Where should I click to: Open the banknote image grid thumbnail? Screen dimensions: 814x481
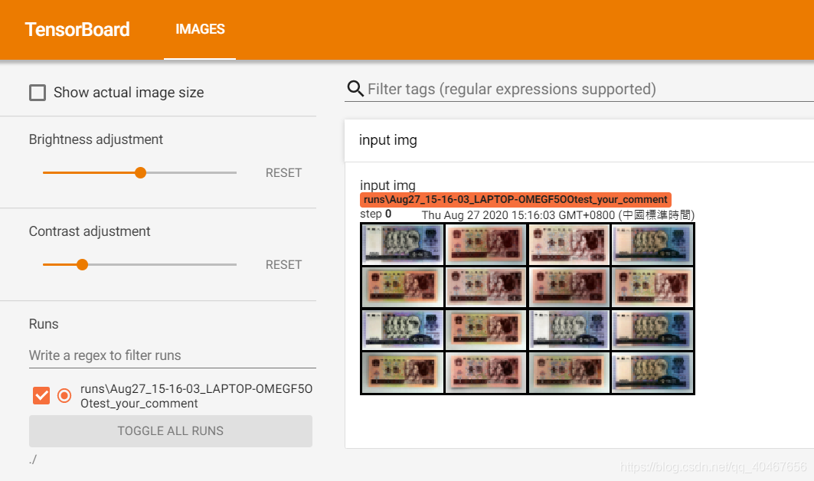528,309
